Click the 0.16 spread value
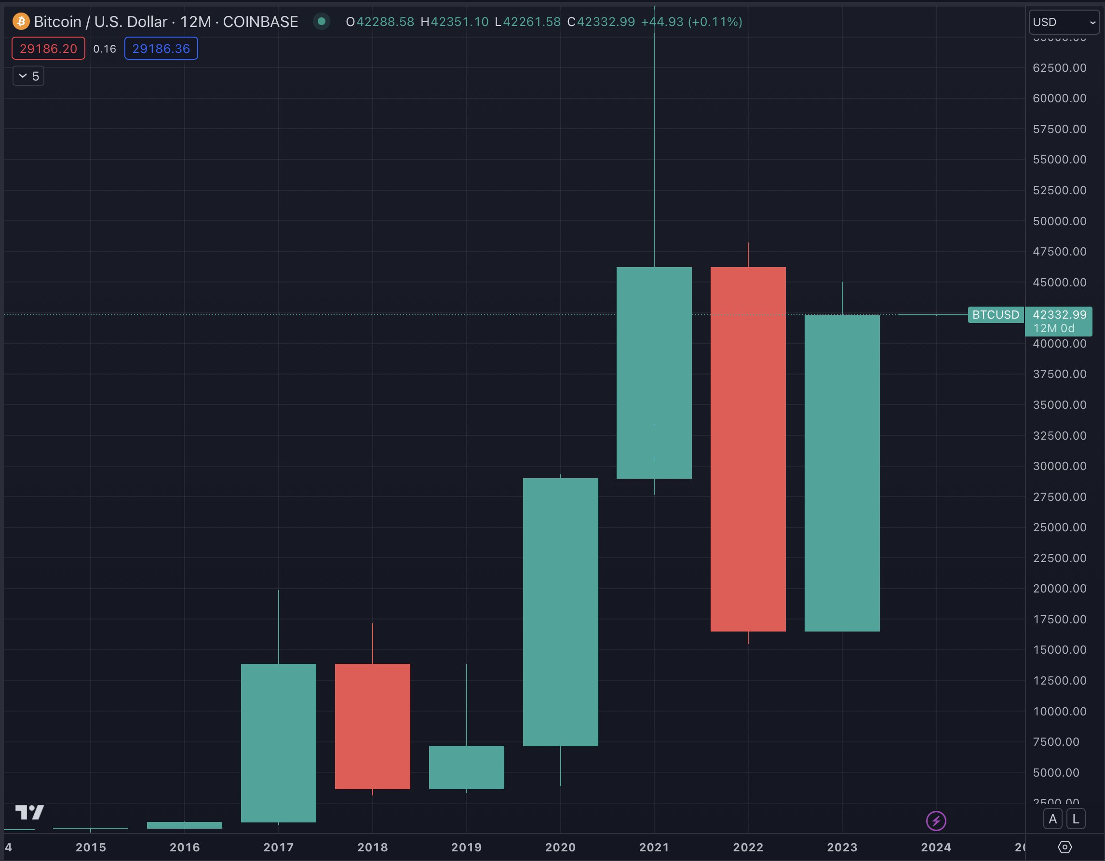1105x861 pixels. click(105, 49)
